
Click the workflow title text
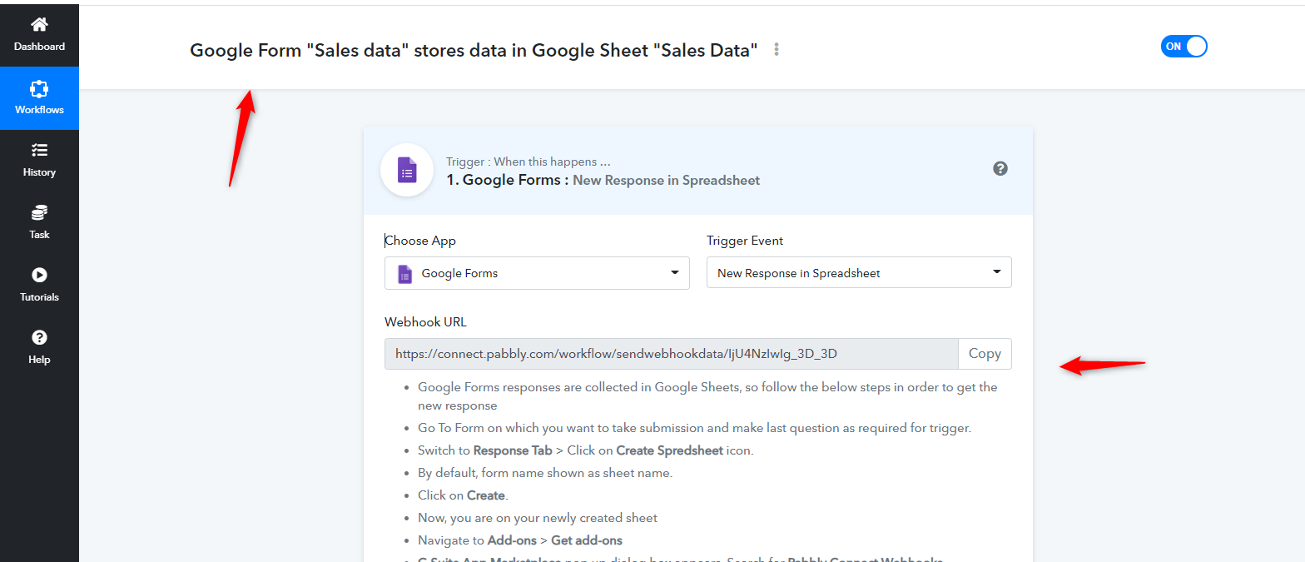(x=474, y=50)
